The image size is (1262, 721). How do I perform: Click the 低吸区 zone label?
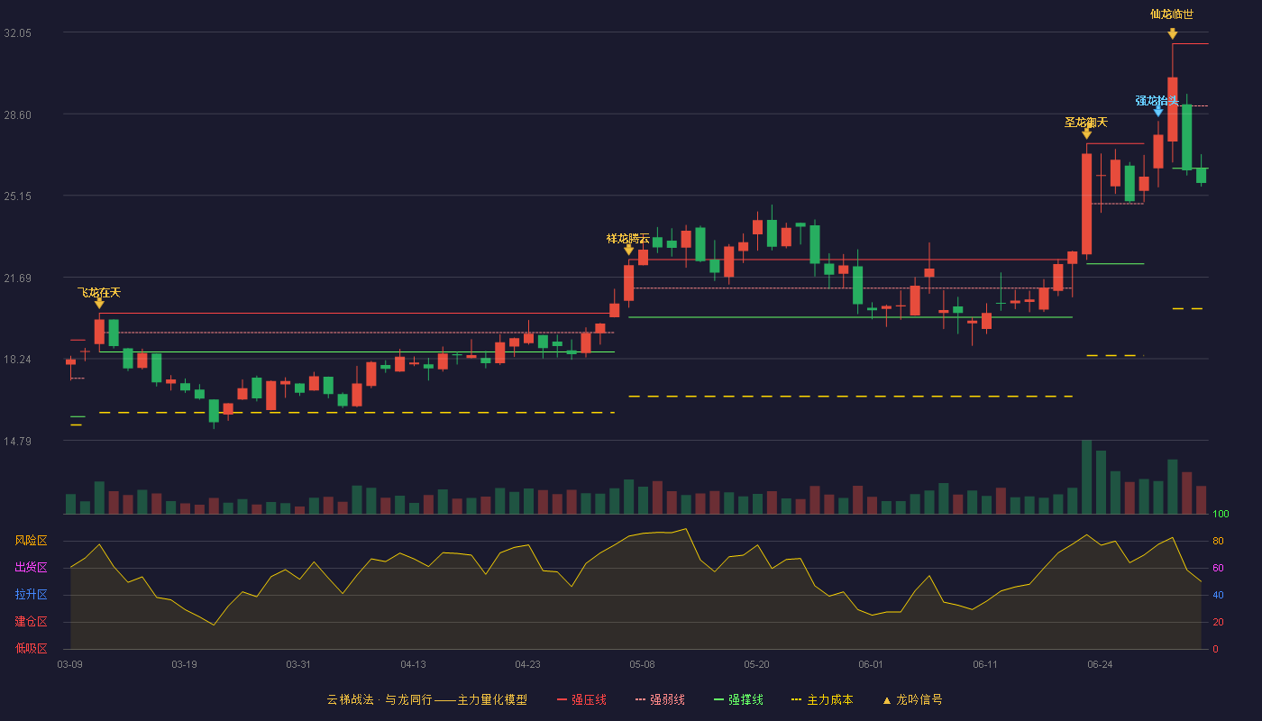click(x=31, y=648)
